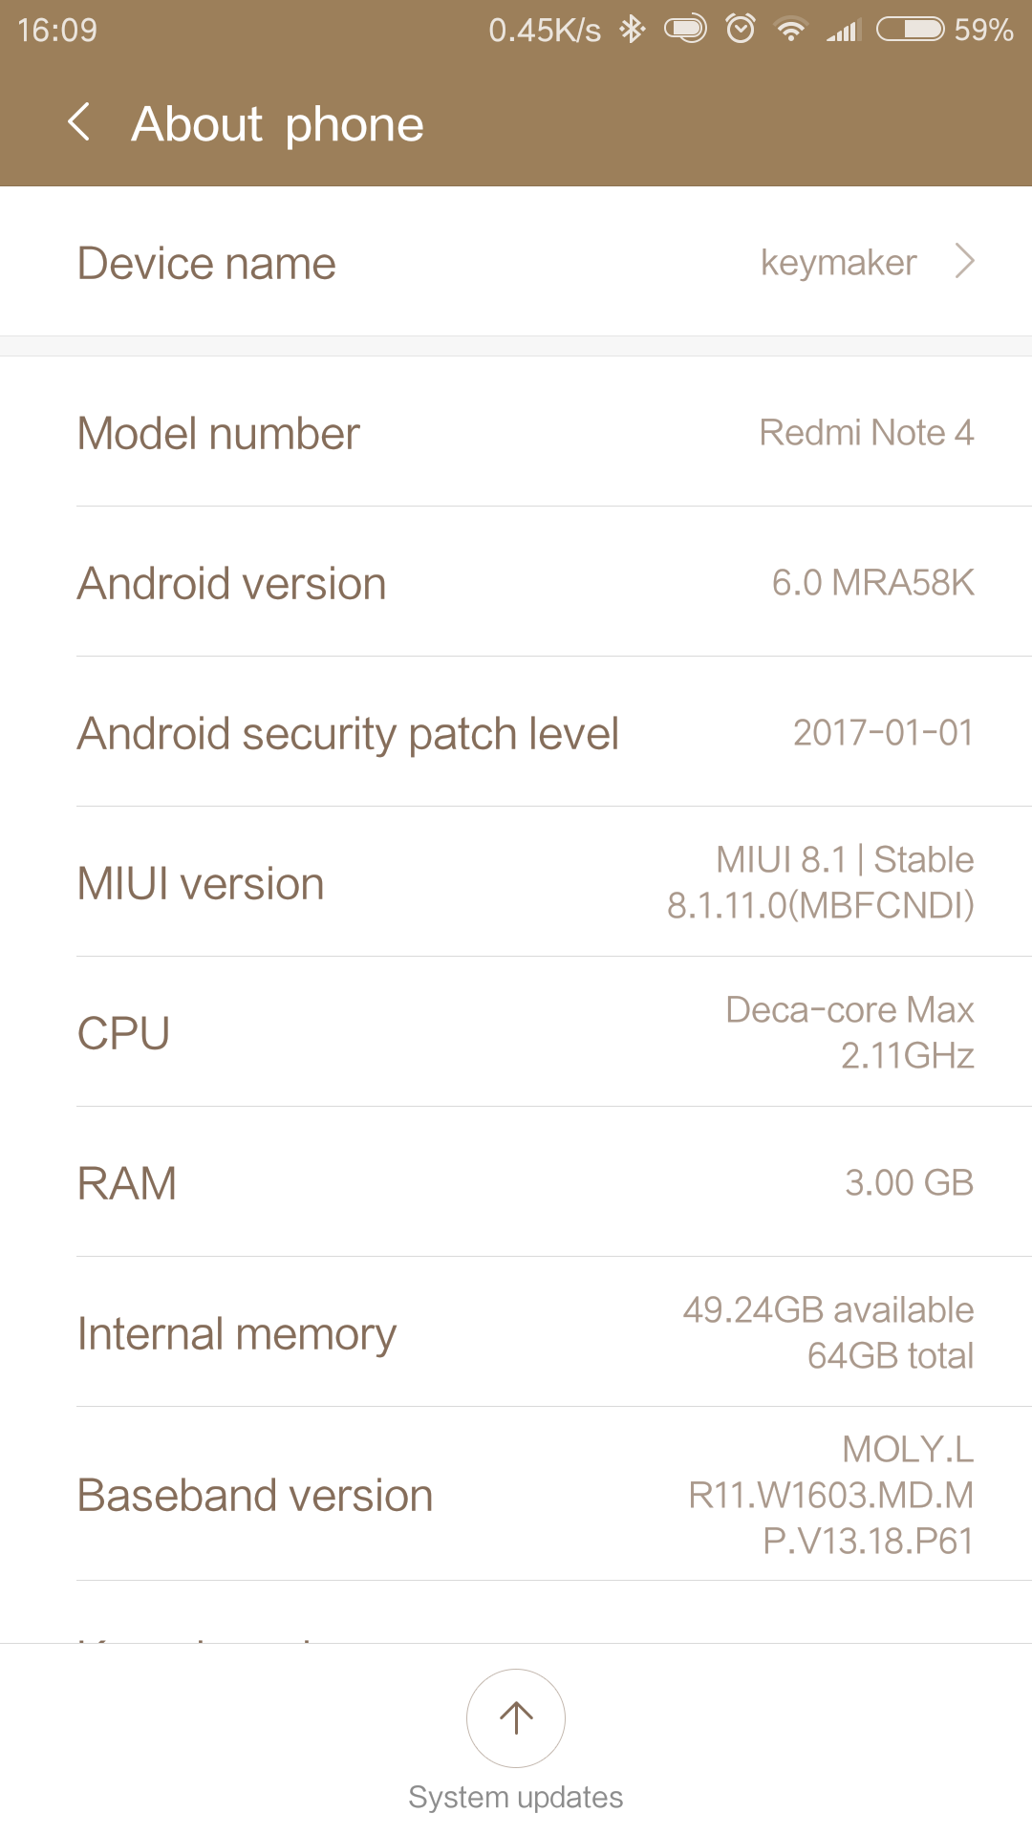Viewport: 1032px width, 1835px height.
Task: Open Device name chevron arrow
Action: point(965,261)
